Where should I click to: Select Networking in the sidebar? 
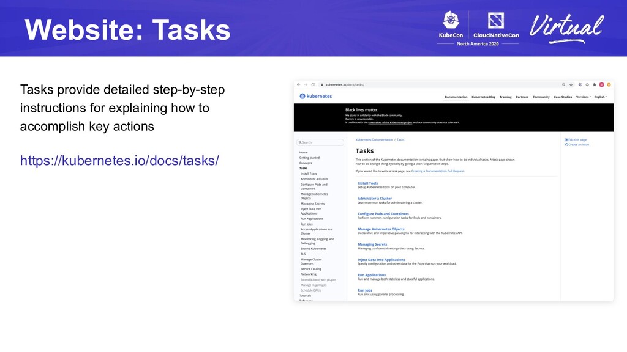(309, 274)
